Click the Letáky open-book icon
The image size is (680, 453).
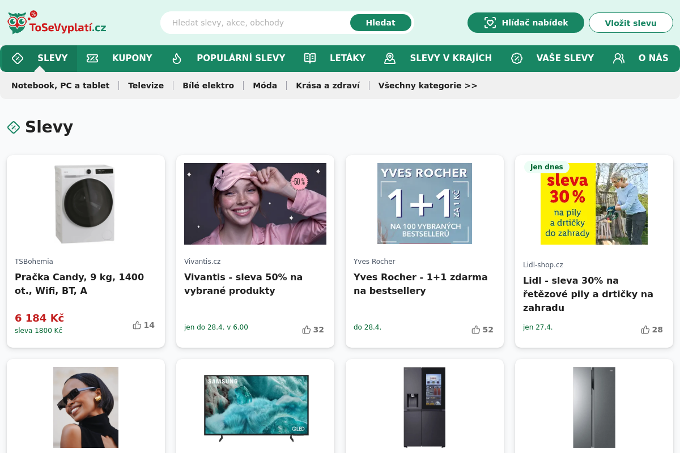310,58
